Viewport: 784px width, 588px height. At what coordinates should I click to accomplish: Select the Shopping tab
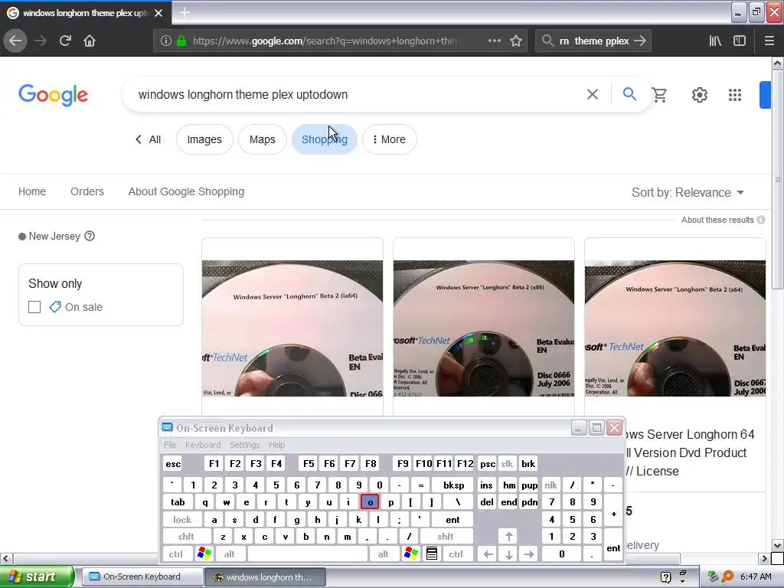click(325, 139)
